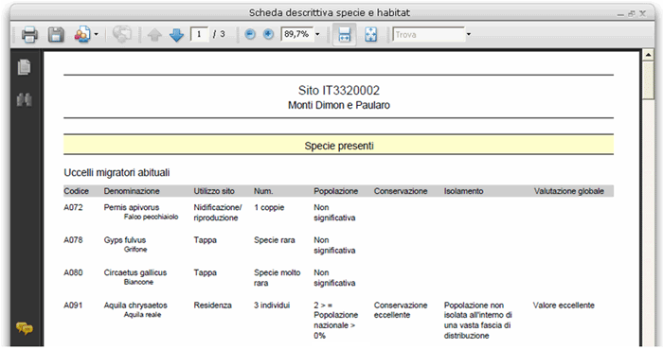
Task: Click the Specie molto rara value
Action: point(277,278)
